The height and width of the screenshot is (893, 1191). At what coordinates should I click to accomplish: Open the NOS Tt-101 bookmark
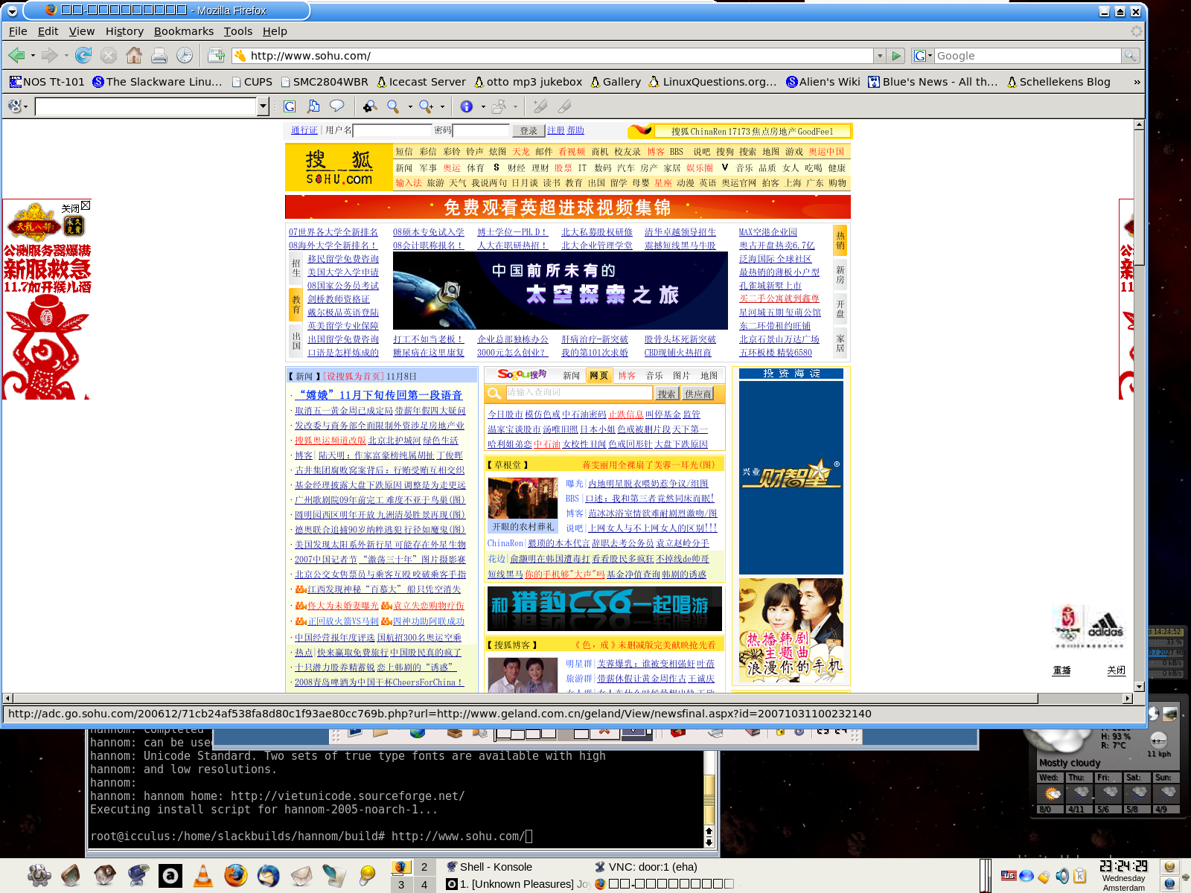coord(47,82)
